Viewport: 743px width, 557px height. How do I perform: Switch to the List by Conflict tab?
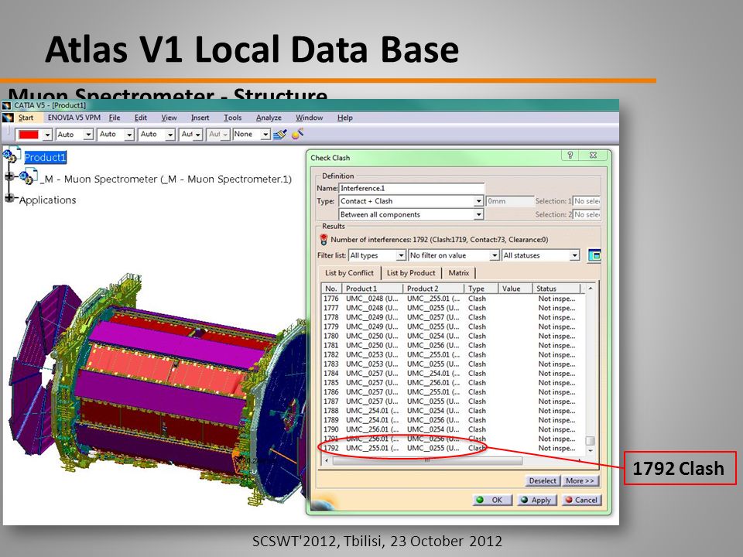349,273
